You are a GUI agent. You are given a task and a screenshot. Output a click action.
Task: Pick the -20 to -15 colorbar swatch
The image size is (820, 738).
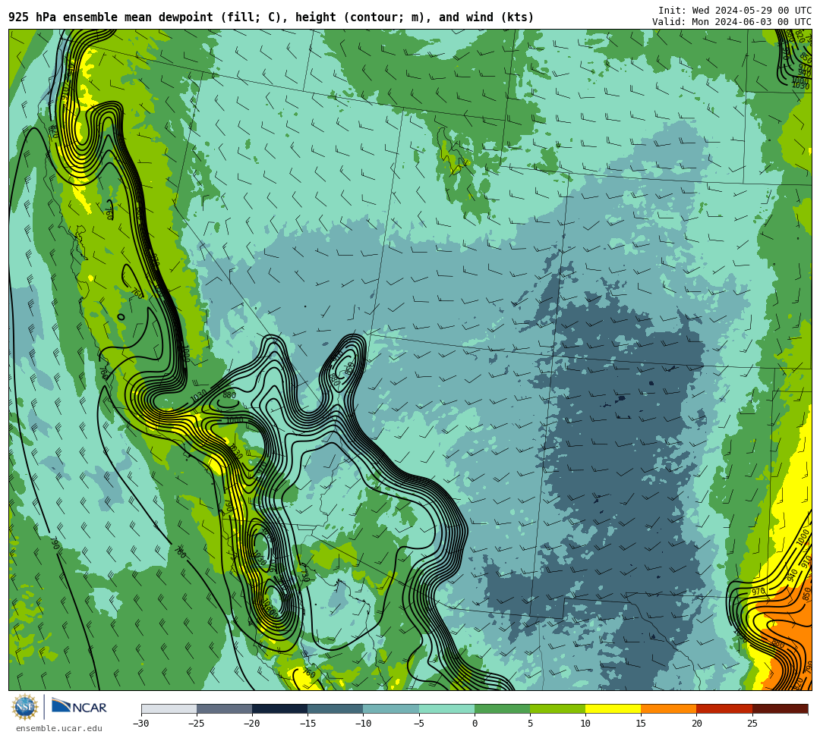click(279, 708)
